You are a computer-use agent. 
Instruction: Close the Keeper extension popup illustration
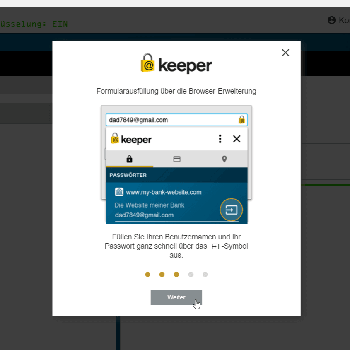(x=237, y=139)
